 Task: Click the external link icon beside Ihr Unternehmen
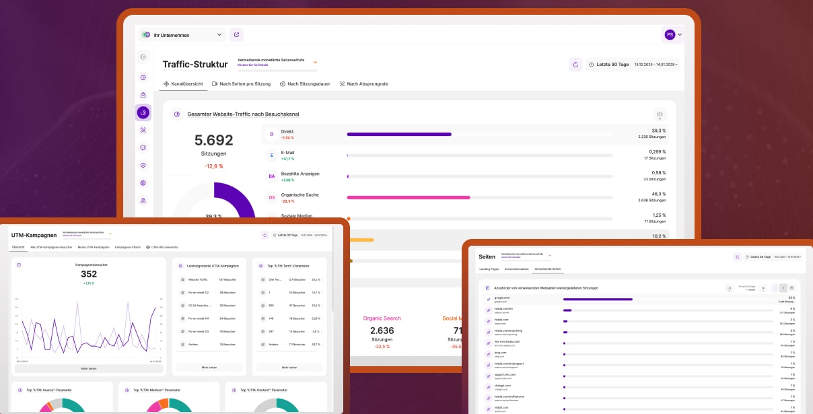click(236, 35)
